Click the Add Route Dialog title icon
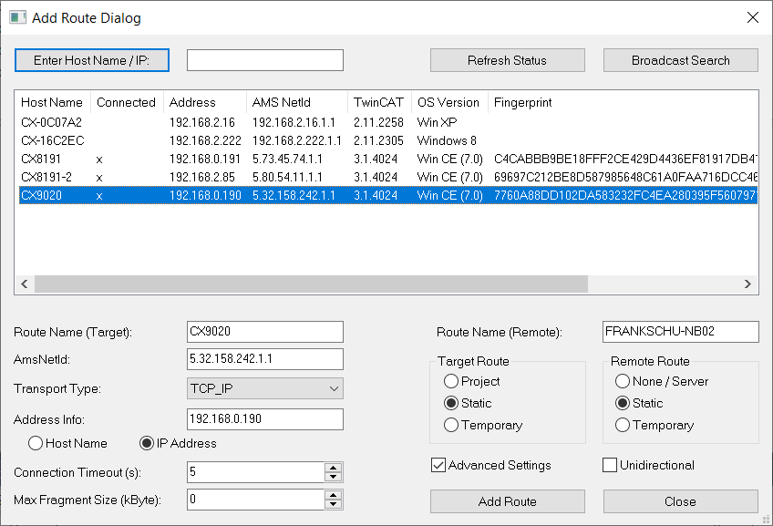 point(17,17)
